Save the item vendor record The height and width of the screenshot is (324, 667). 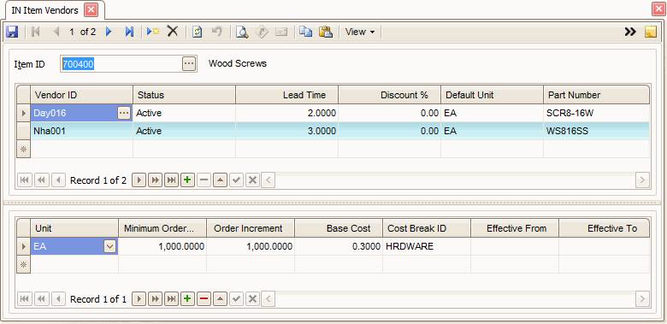pos(11,32)
